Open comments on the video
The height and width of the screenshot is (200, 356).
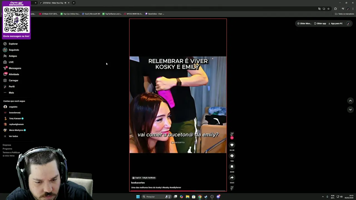232,156
